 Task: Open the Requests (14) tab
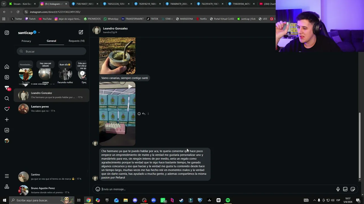tap(76, 41)
